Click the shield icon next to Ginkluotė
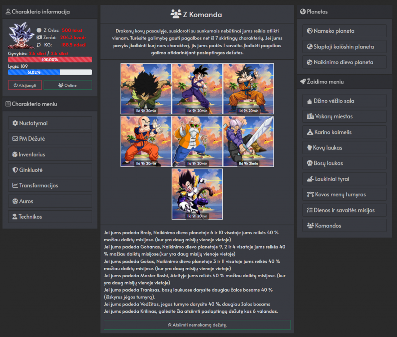The image size is (397, 337). [x=15, y=170]
